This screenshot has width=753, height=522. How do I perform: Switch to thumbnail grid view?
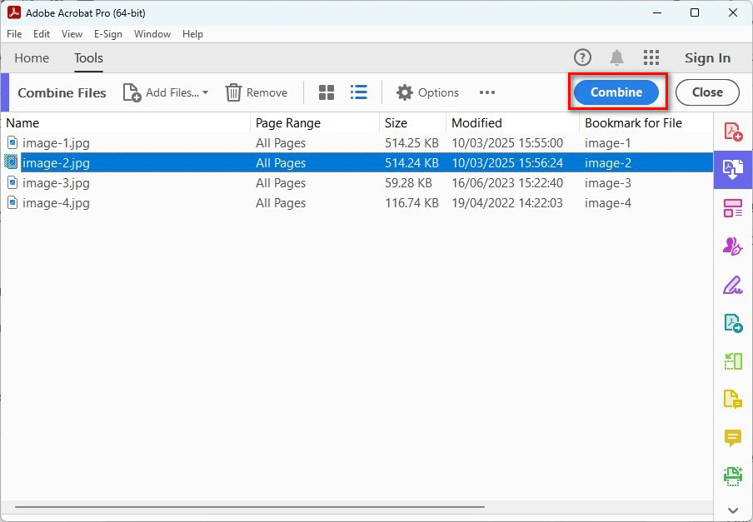point(326,92)
